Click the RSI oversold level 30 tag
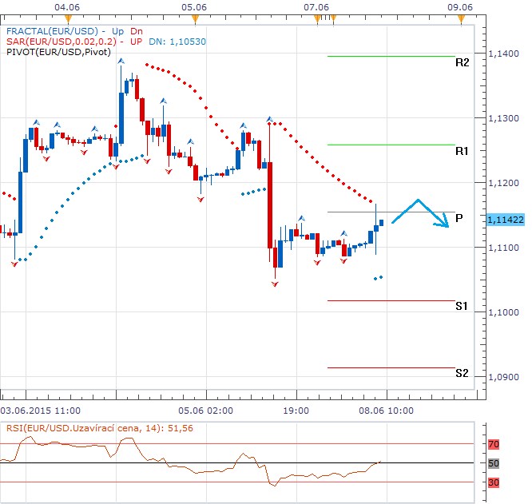532x504 pixels. tap(493, 482)
